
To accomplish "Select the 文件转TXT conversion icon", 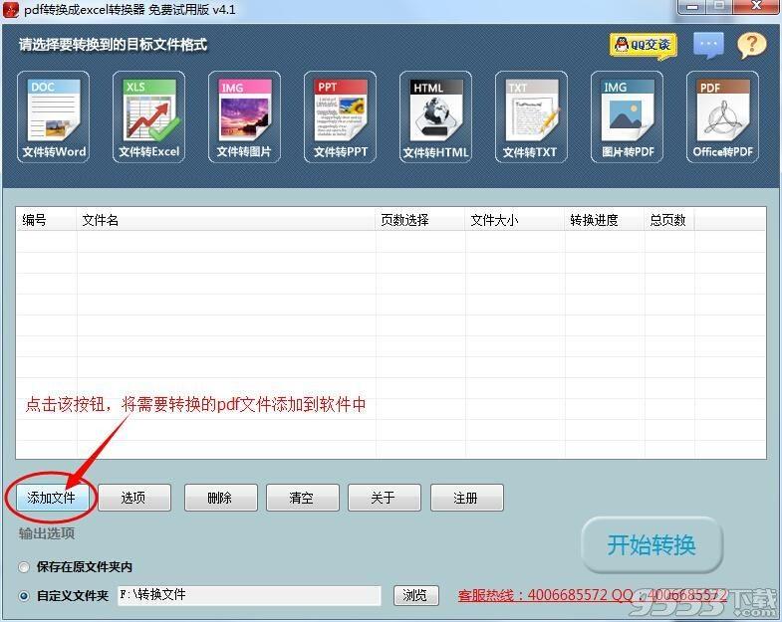I will pyautogui.click(x=531, y=116).
